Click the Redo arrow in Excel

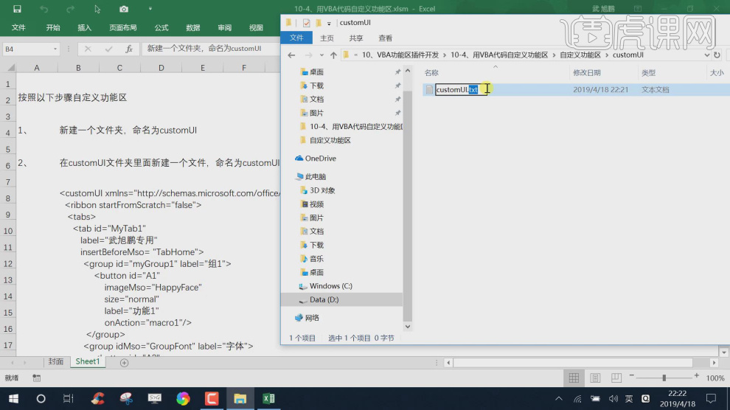coord(70,9)
